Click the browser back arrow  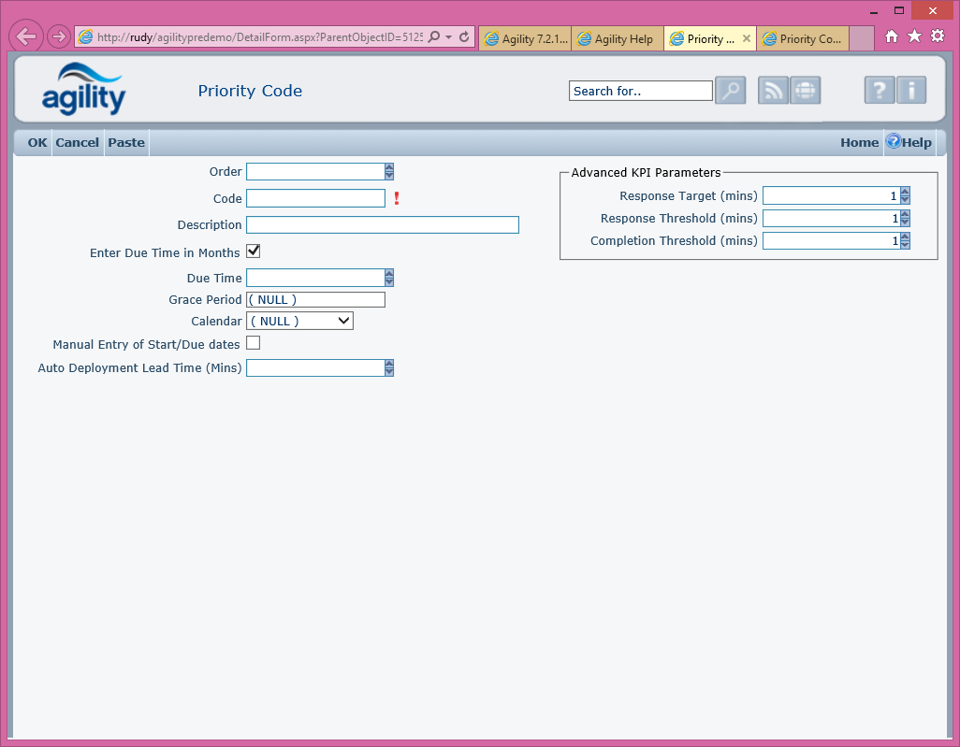point(27,37)
